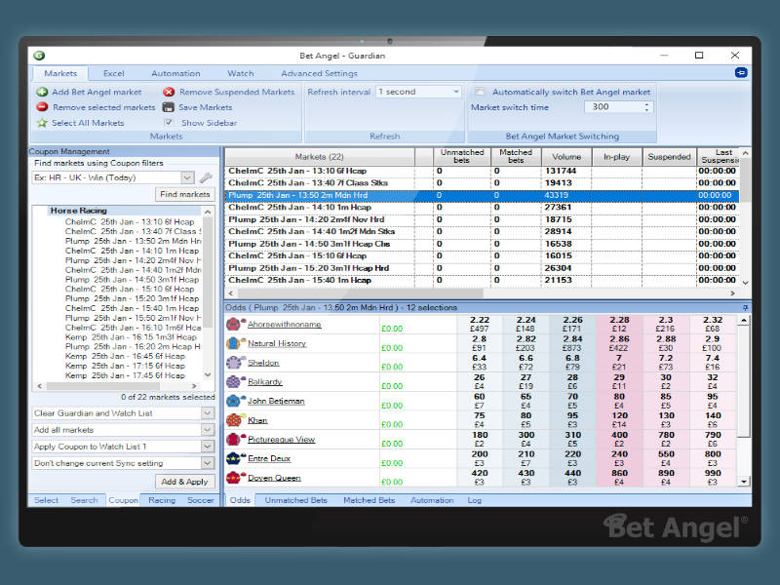Screen dimensions: 780x585
Task: Expand the Add all markets dropdown
Action: (208, 430)
